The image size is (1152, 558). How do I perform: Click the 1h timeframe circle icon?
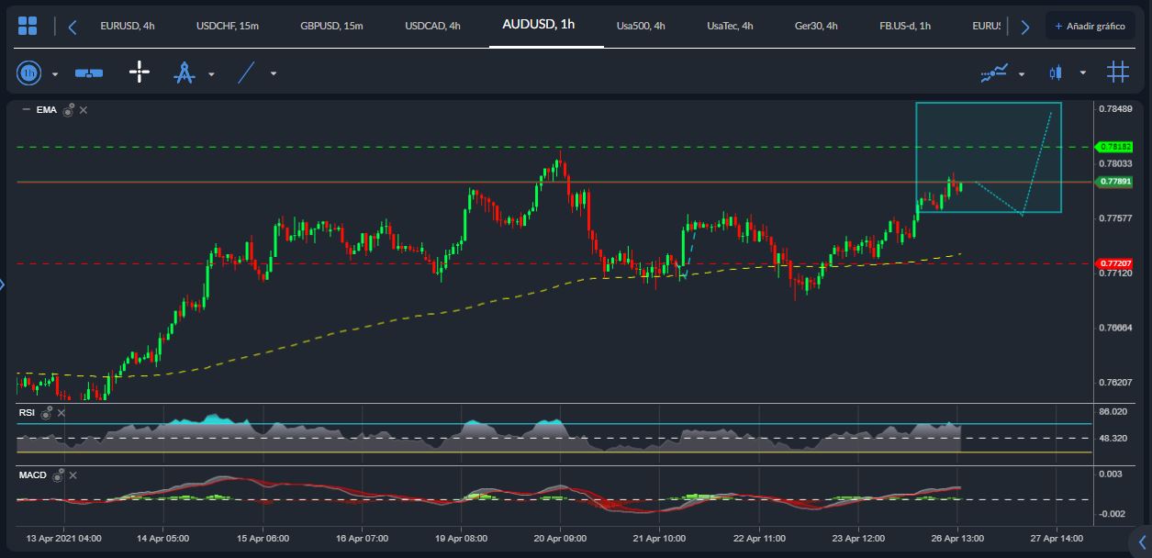point(29,73)
